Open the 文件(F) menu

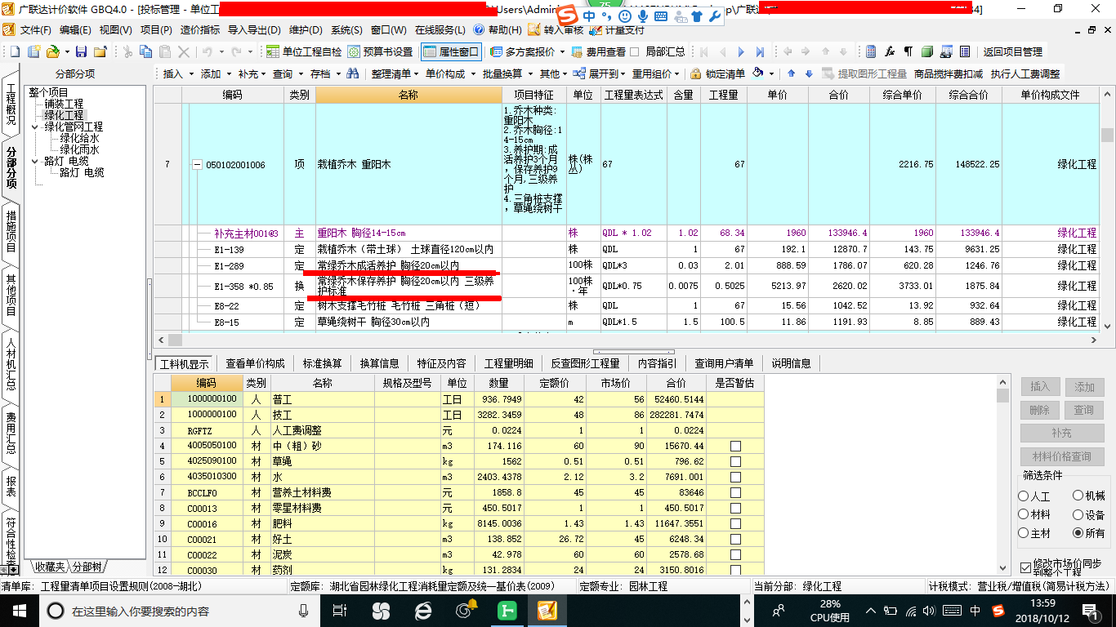click(x=35, y=30)
